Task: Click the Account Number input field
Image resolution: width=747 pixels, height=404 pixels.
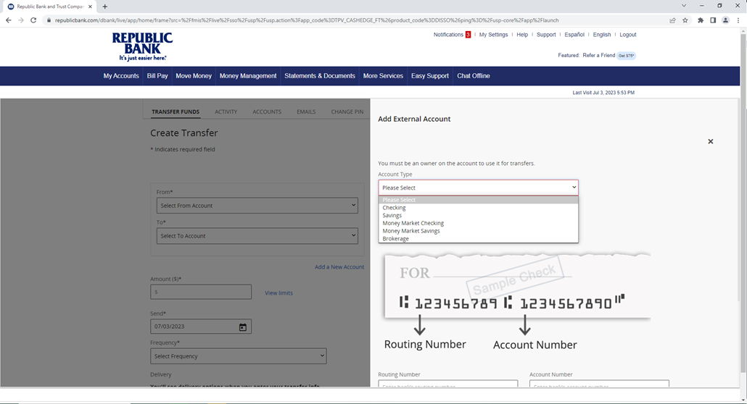Action: [x=599, y=384]
